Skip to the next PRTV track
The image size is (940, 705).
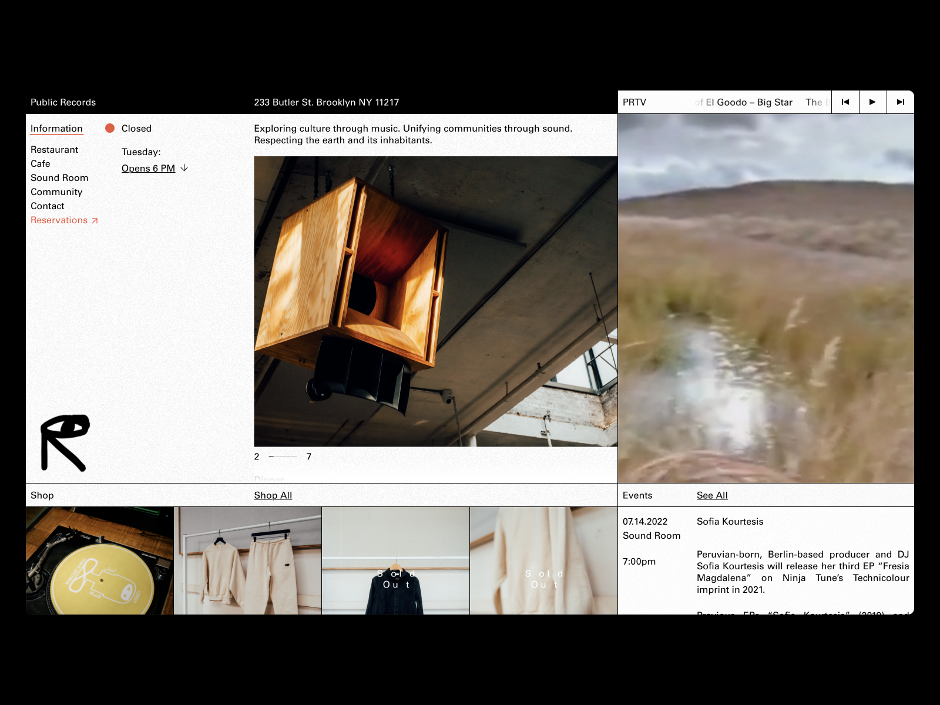[x=900, y=102]
